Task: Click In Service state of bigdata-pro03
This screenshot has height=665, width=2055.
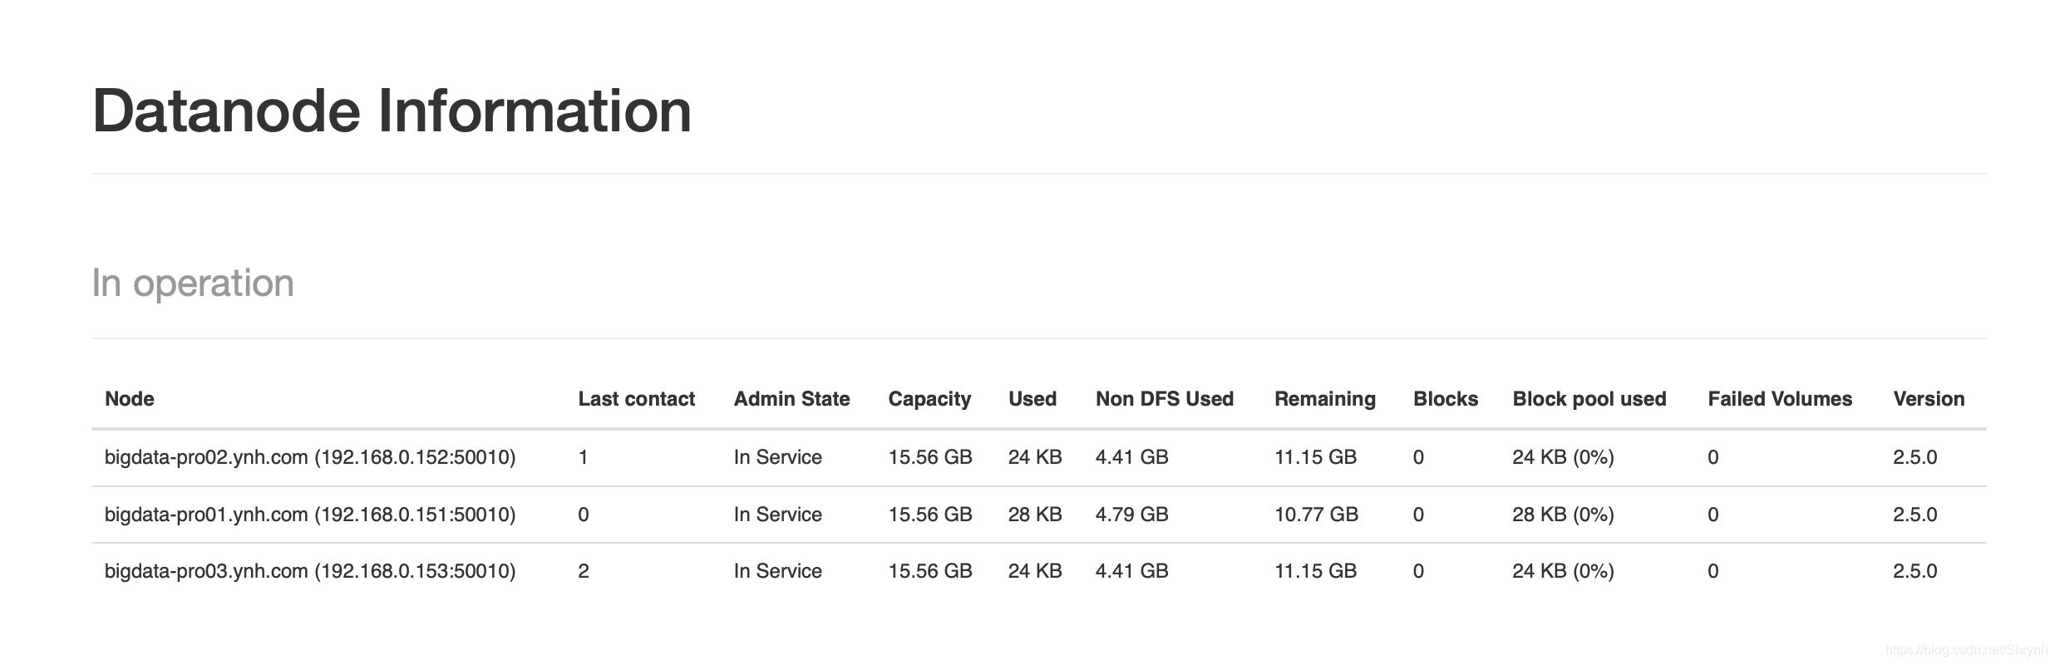Action: point(778,571)
